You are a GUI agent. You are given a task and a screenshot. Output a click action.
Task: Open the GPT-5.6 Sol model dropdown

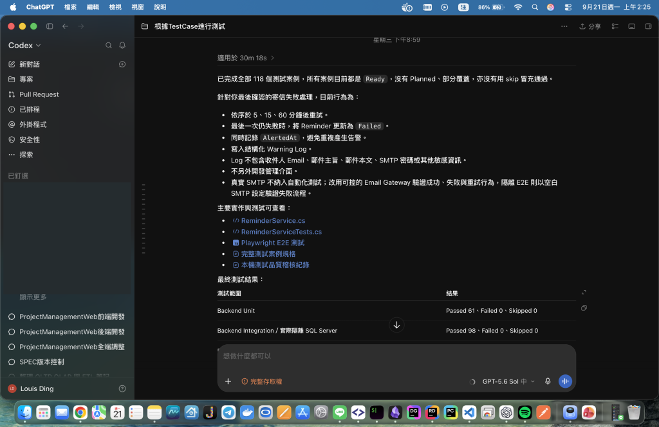(508, 381)
